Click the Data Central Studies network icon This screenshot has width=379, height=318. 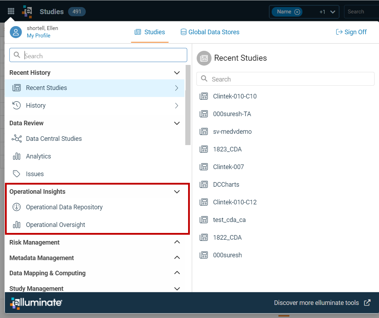(x=17, y=139)
